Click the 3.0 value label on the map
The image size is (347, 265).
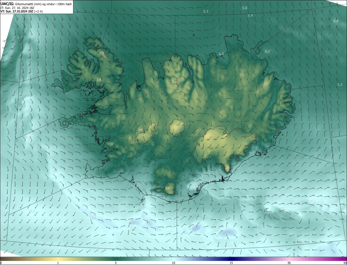pyautogui.click(x=167, y=188)
